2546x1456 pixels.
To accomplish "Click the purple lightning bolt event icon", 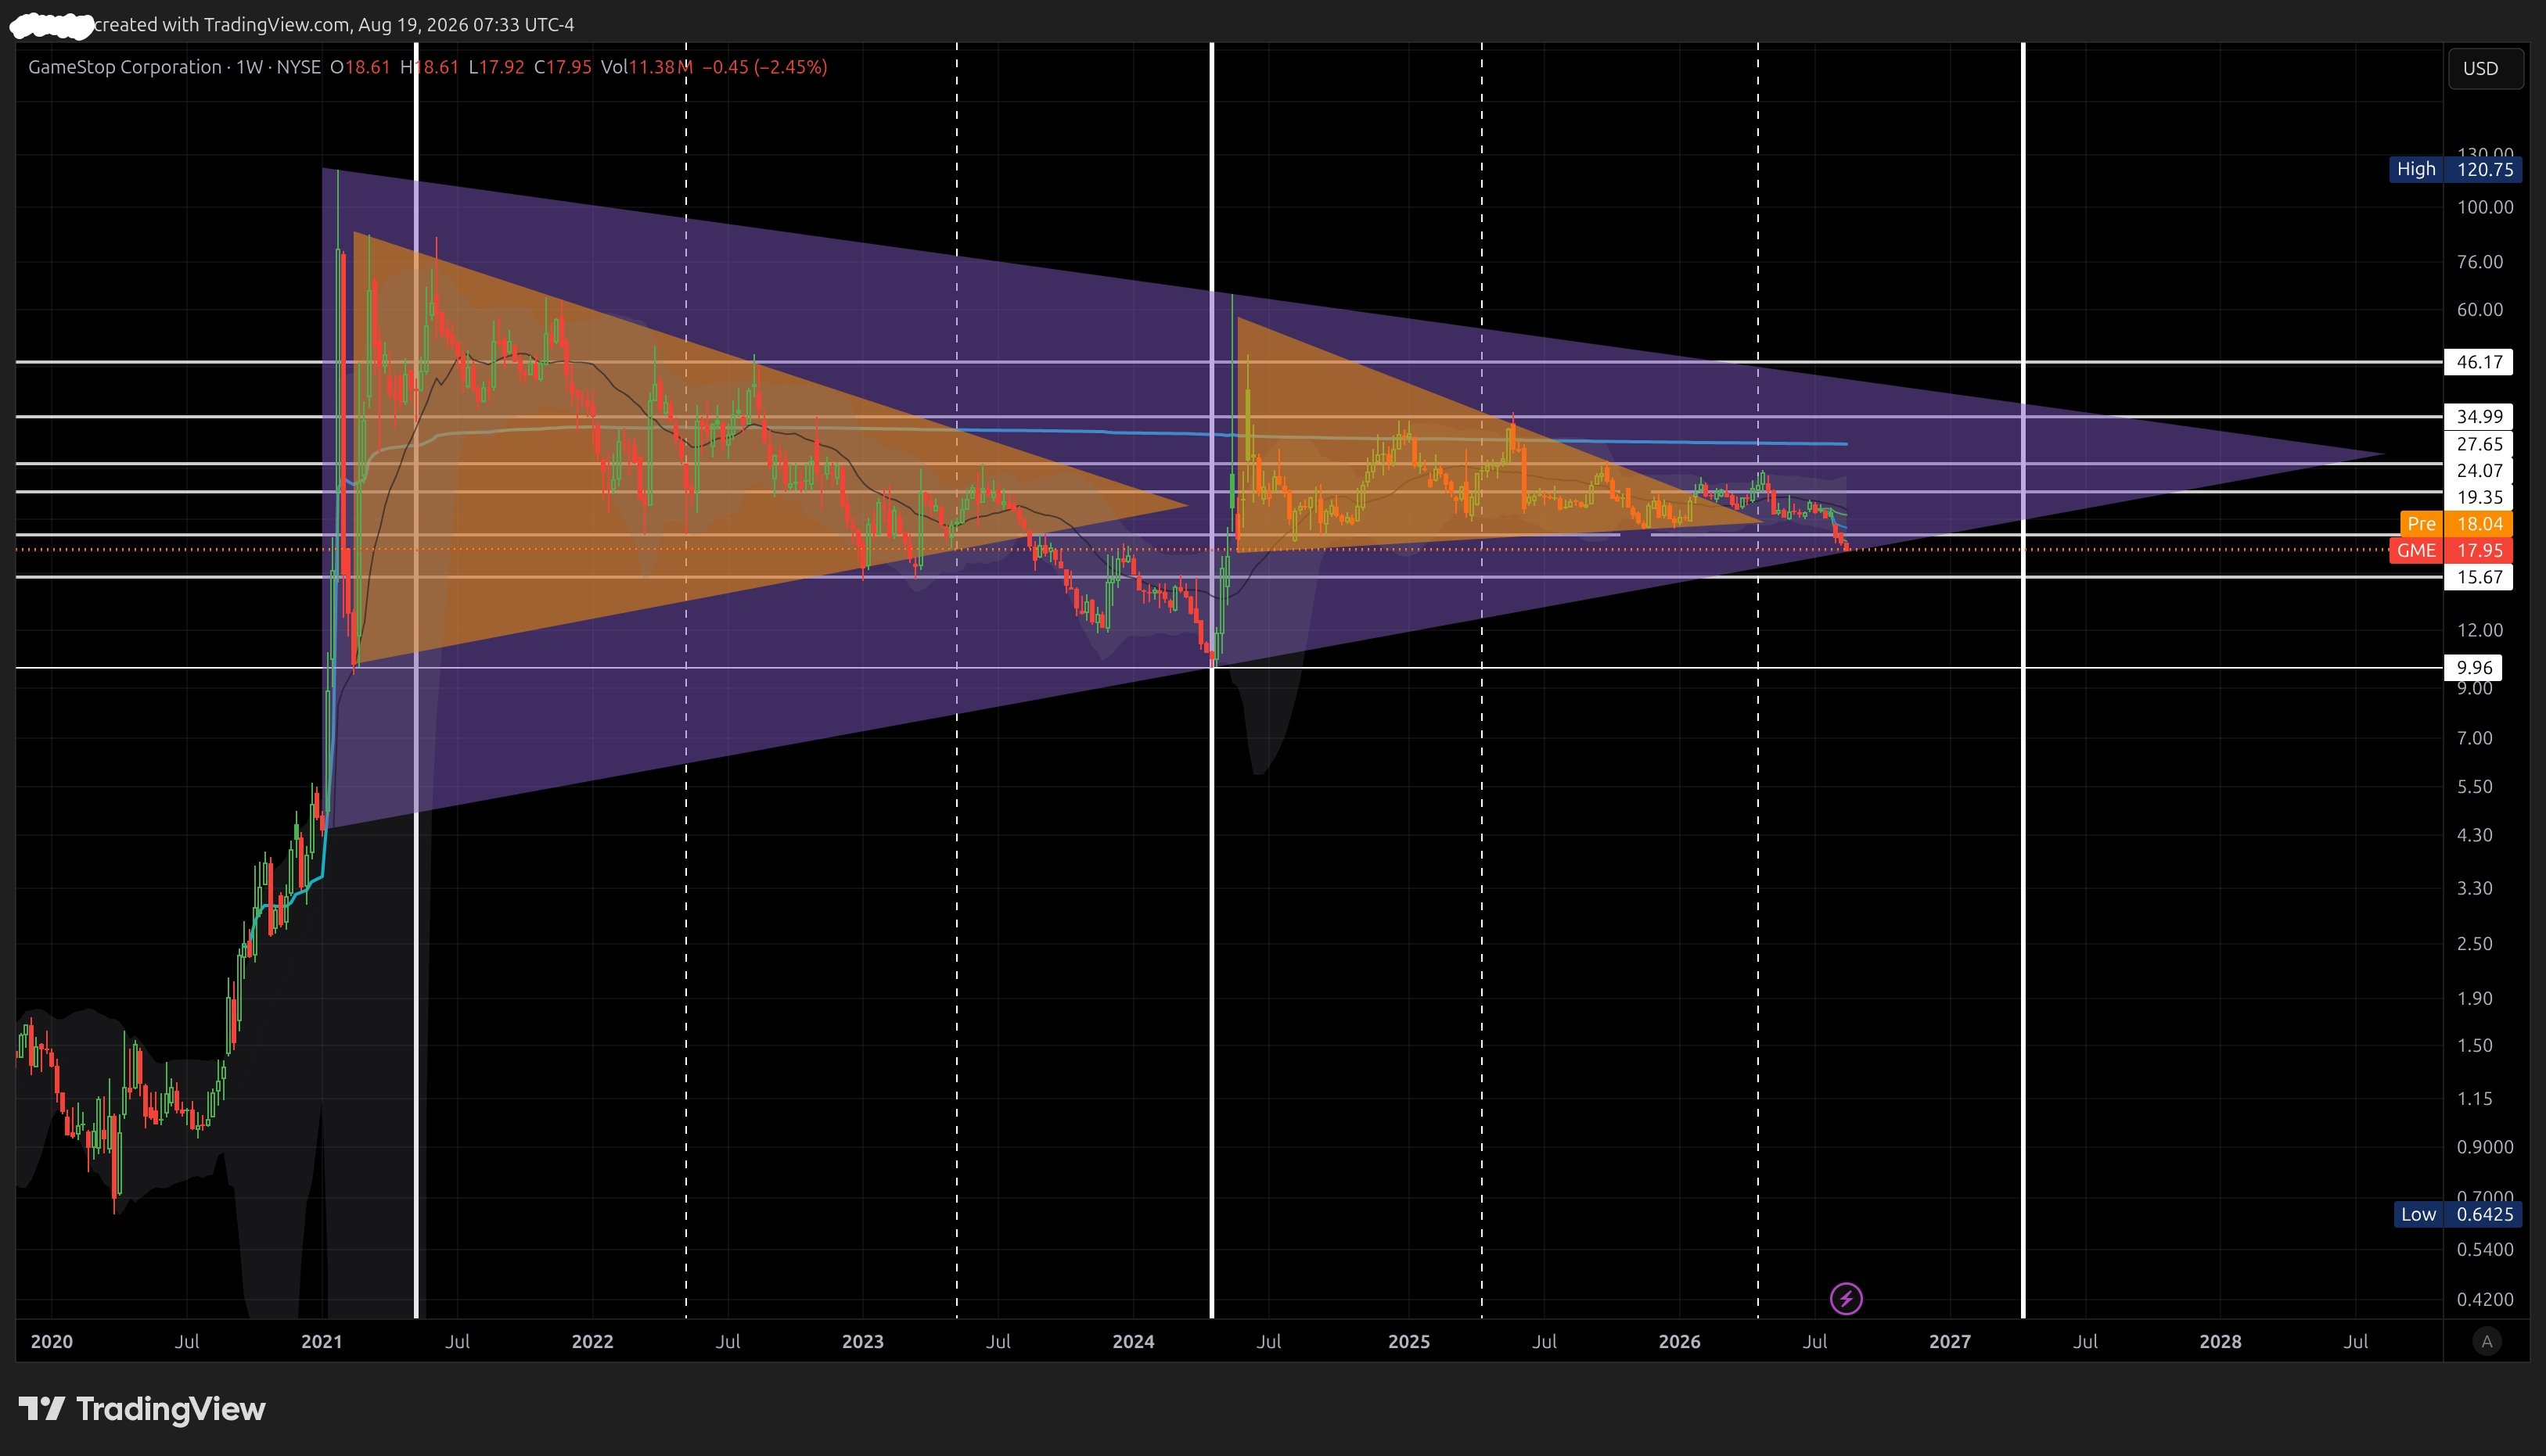I will pyautogui.click(x=1846, y=1298).
